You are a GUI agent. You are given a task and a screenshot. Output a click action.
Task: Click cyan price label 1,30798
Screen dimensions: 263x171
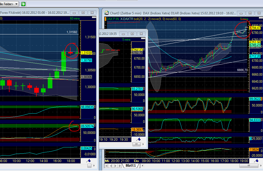pyautogui.click(x=86, y=60)
